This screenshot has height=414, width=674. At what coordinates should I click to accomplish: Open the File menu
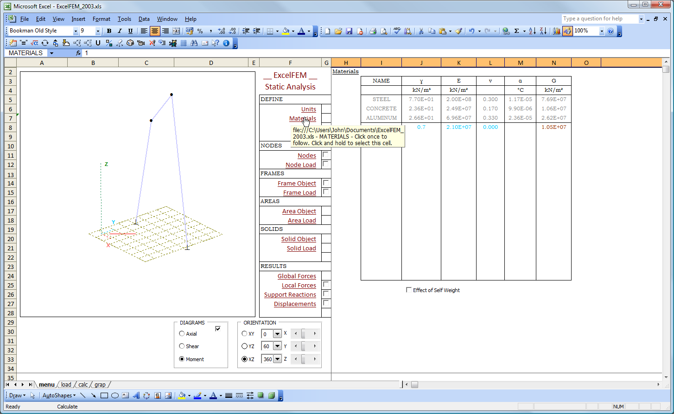point(25,19)
